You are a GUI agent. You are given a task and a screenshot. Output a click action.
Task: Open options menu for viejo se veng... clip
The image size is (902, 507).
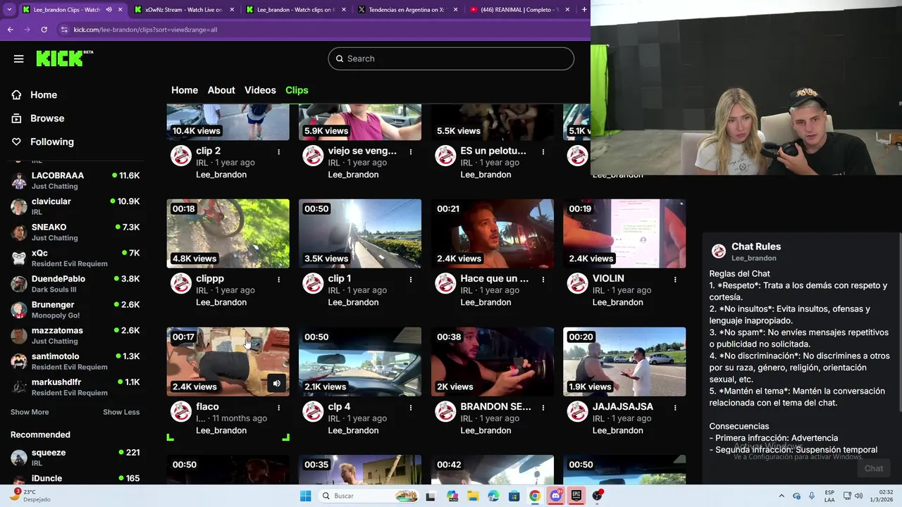pos(411,151)
